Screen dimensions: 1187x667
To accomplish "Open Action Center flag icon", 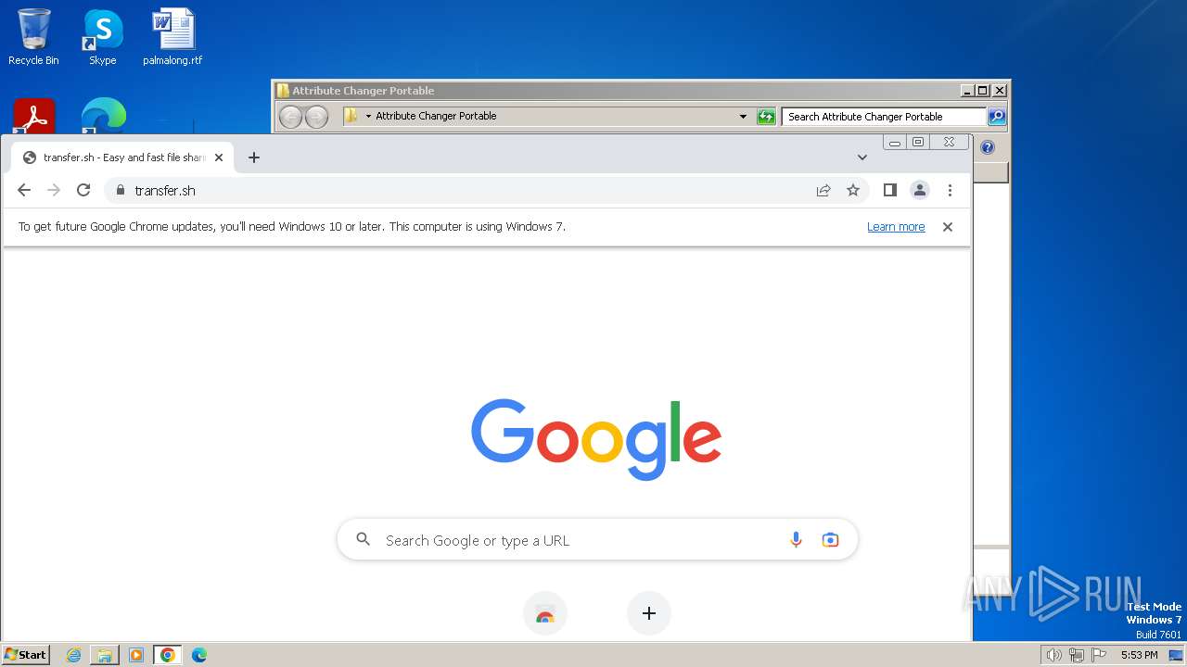I will coord(1099,655).
